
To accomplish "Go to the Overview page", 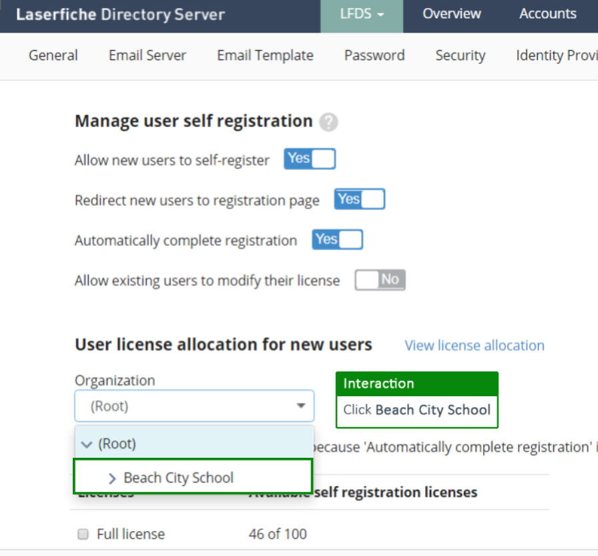I will click(x=451, y=14).
